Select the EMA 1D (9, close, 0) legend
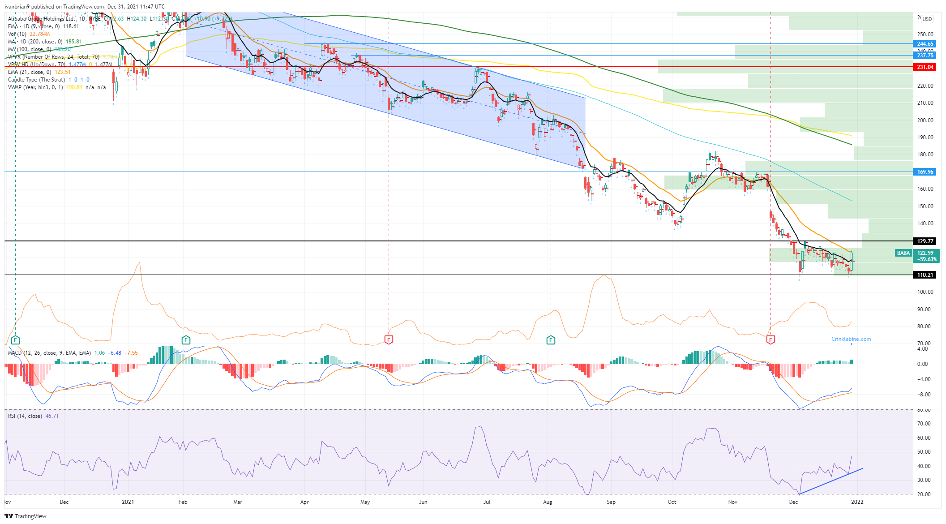This screenshot has width=946, height=524. pyautogui.click(x=34, y=26)
